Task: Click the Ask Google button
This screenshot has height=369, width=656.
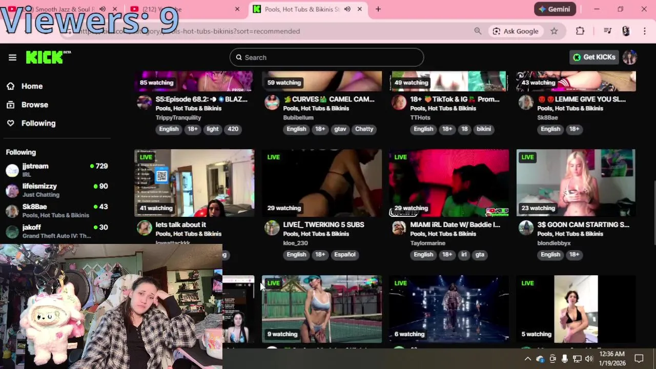Action: (516, 31)
